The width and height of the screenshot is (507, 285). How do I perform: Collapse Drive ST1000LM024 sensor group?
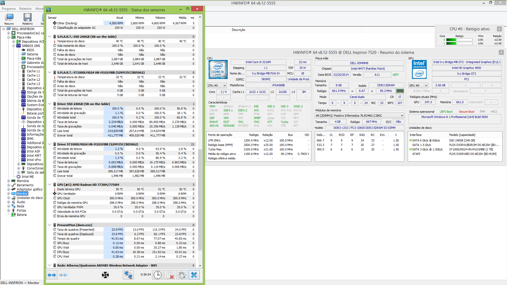coord(50,144)
